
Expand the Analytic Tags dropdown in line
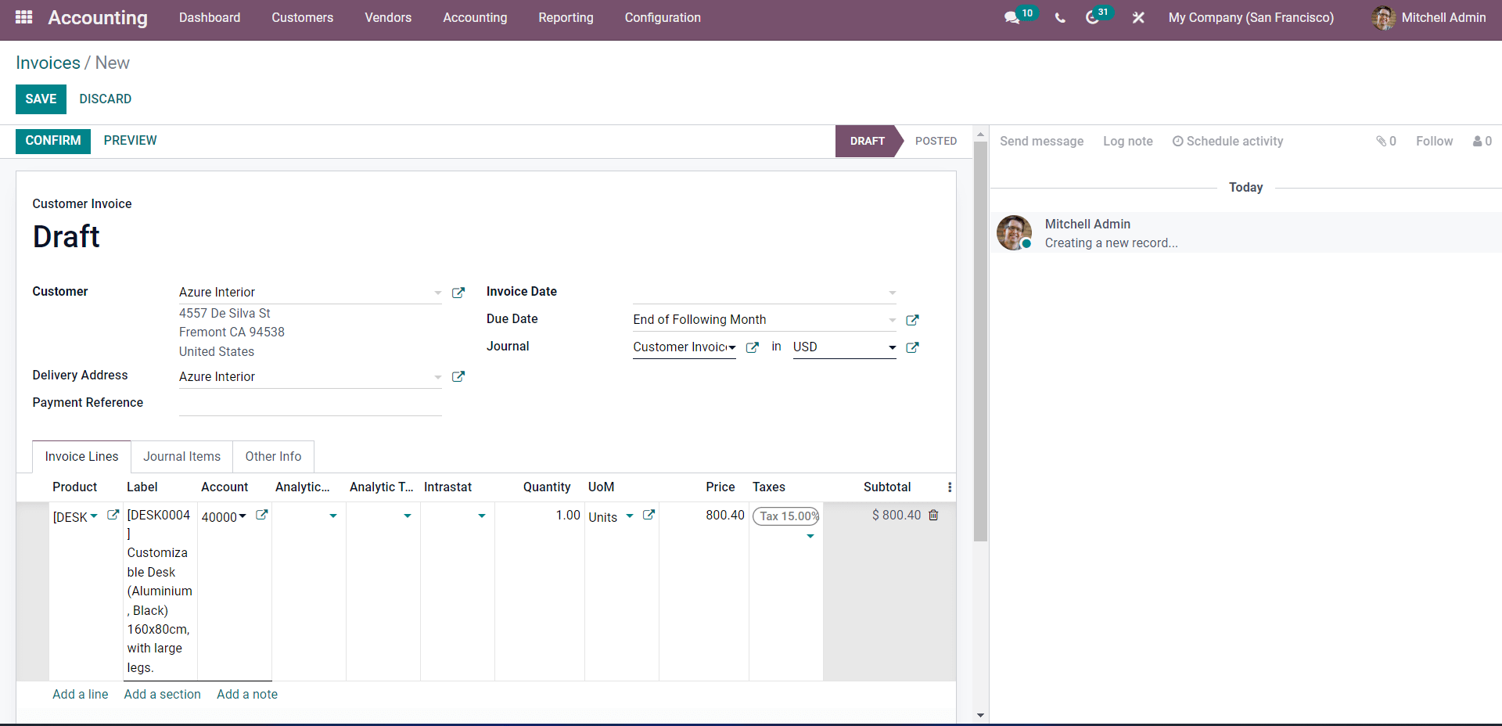(x=408, y=516)
